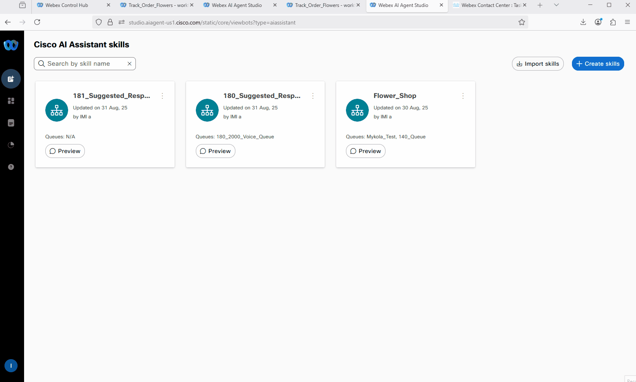Bookmark this page with the star icon
636x382 pixels.
[x=521, y=22]
